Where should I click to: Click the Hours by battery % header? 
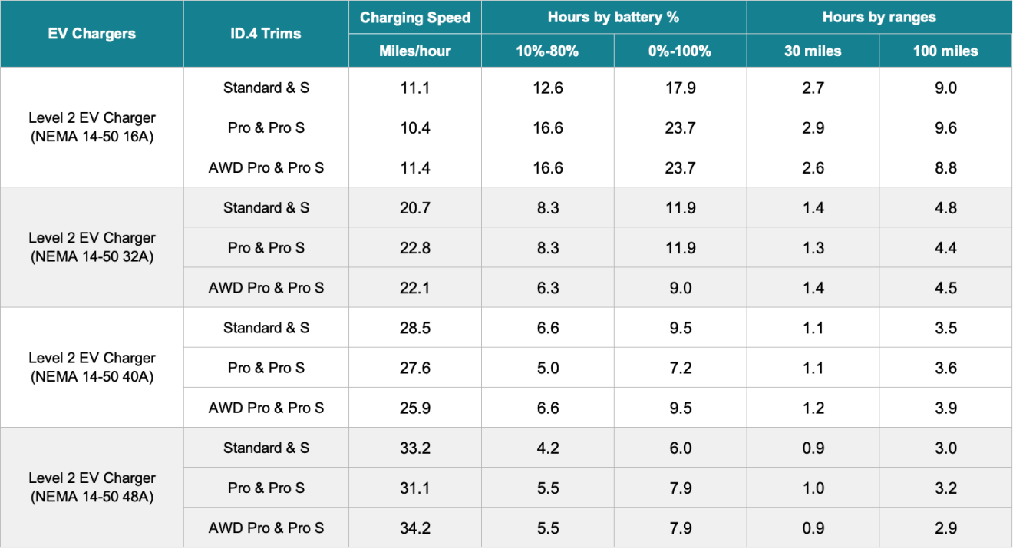[x=613, y=17]
